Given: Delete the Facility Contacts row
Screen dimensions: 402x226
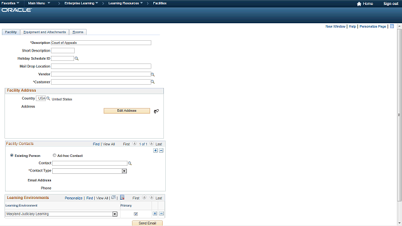Looking at the screenshot, I should [161, 151].
